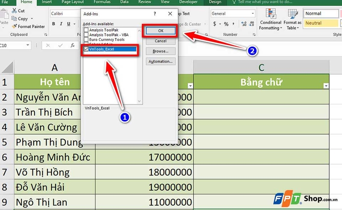The width and height of the screenshot is (342, 210).
Task: Click the Browse... button
Action: pyautogui.click(x=161, y=51)
